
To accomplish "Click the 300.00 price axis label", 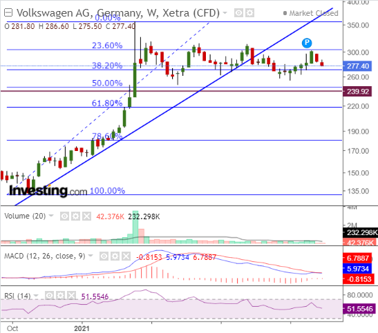I will click(358, 52).
